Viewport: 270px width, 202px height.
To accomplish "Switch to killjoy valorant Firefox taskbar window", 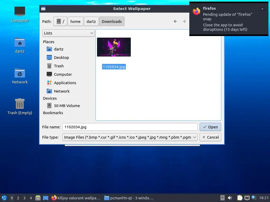I will (76, 198).
